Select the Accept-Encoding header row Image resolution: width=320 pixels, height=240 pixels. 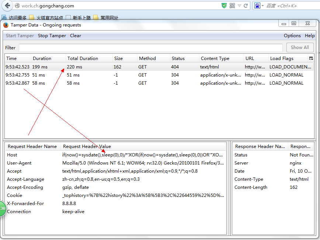click(115, 187)
